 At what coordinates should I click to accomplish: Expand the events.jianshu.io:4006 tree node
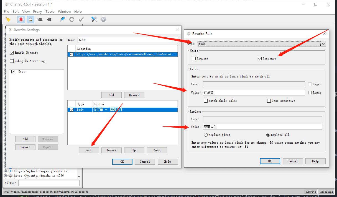pos(5,175)
